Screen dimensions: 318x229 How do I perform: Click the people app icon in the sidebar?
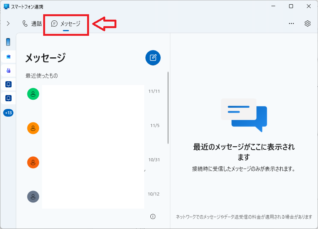(x=8, y=70)
